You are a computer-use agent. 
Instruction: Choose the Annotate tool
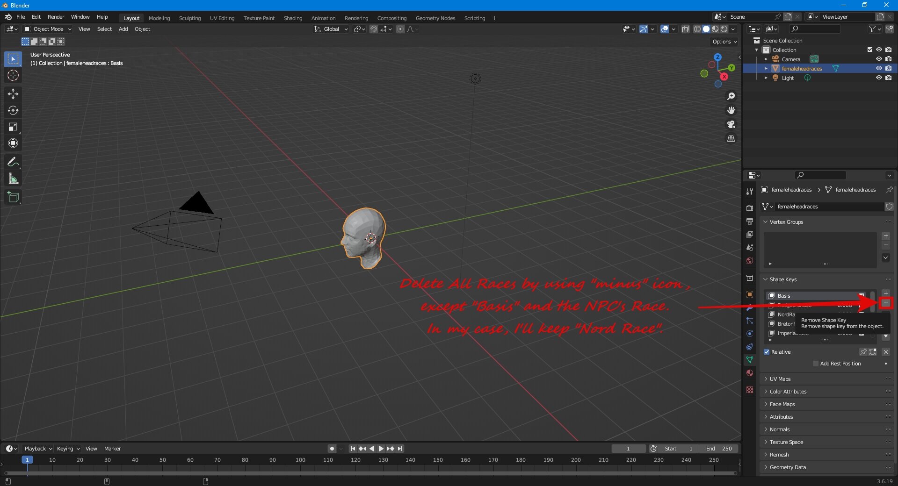13,162
